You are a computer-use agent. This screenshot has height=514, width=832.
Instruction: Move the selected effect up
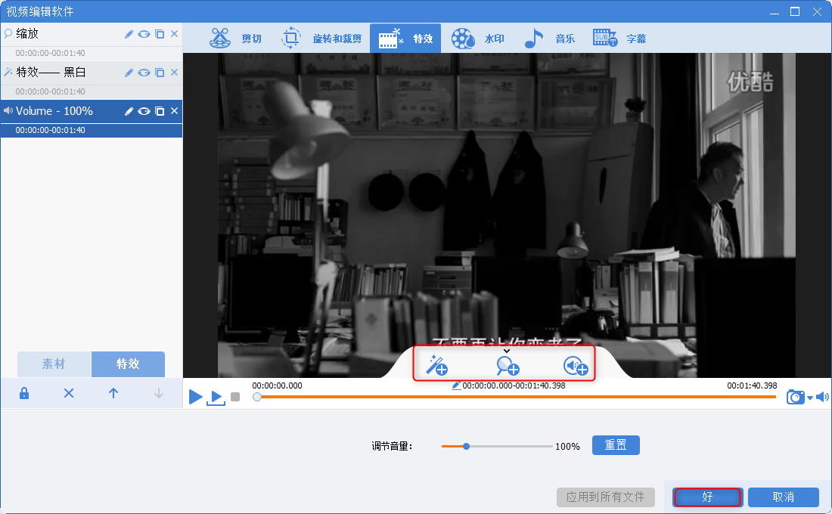(x=113, y=393)
